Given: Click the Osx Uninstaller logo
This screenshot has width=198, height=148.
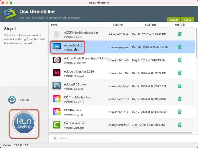Looking at the screenshot, I should 10,14.
